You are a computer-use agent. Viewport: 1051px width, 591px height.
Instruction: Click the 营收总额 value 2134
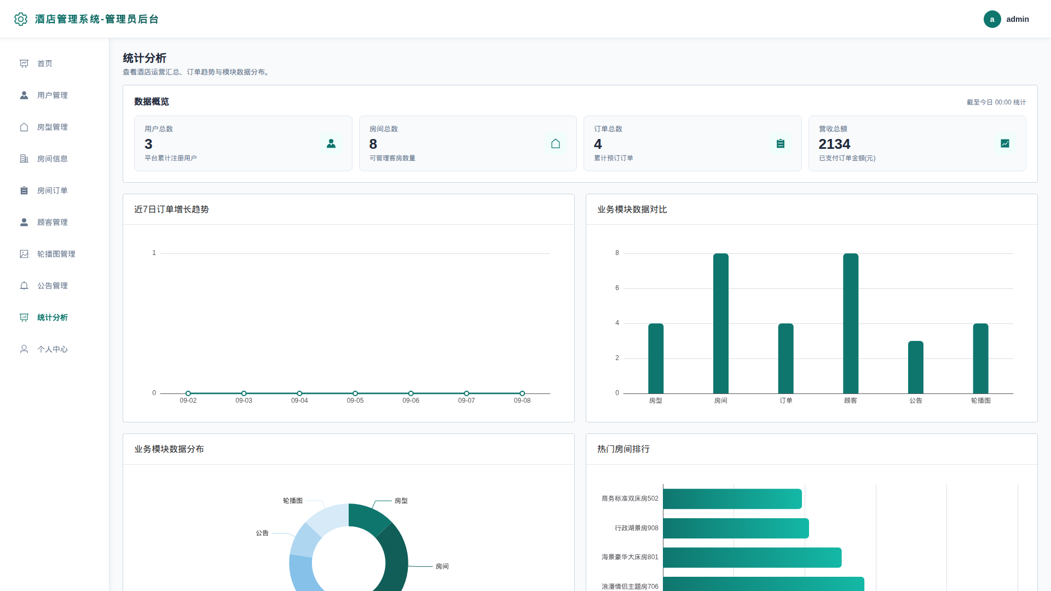tap(834, 144)
